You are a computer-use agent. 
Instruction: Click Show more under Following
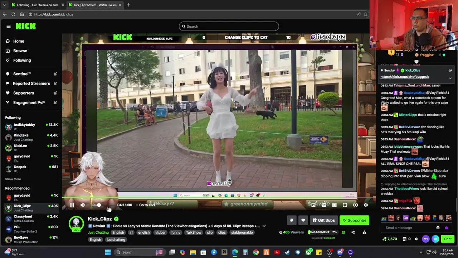pos(13,179)
